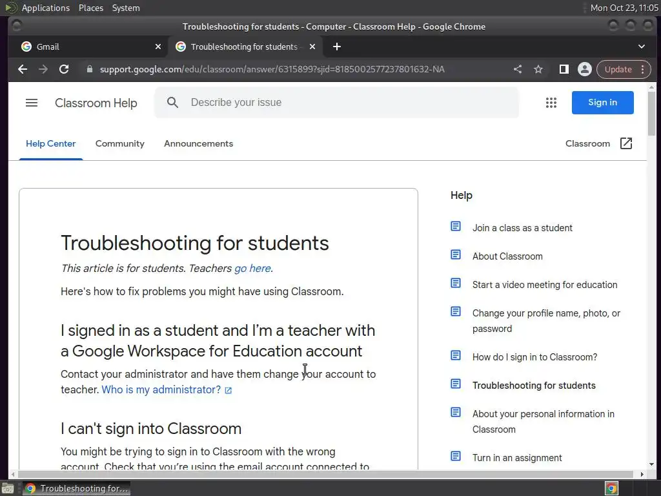Image resolution: width=661 pixels, height=496 pixels.
Task: Open 'Who is my administrator?' link
Action: [161, 389]
